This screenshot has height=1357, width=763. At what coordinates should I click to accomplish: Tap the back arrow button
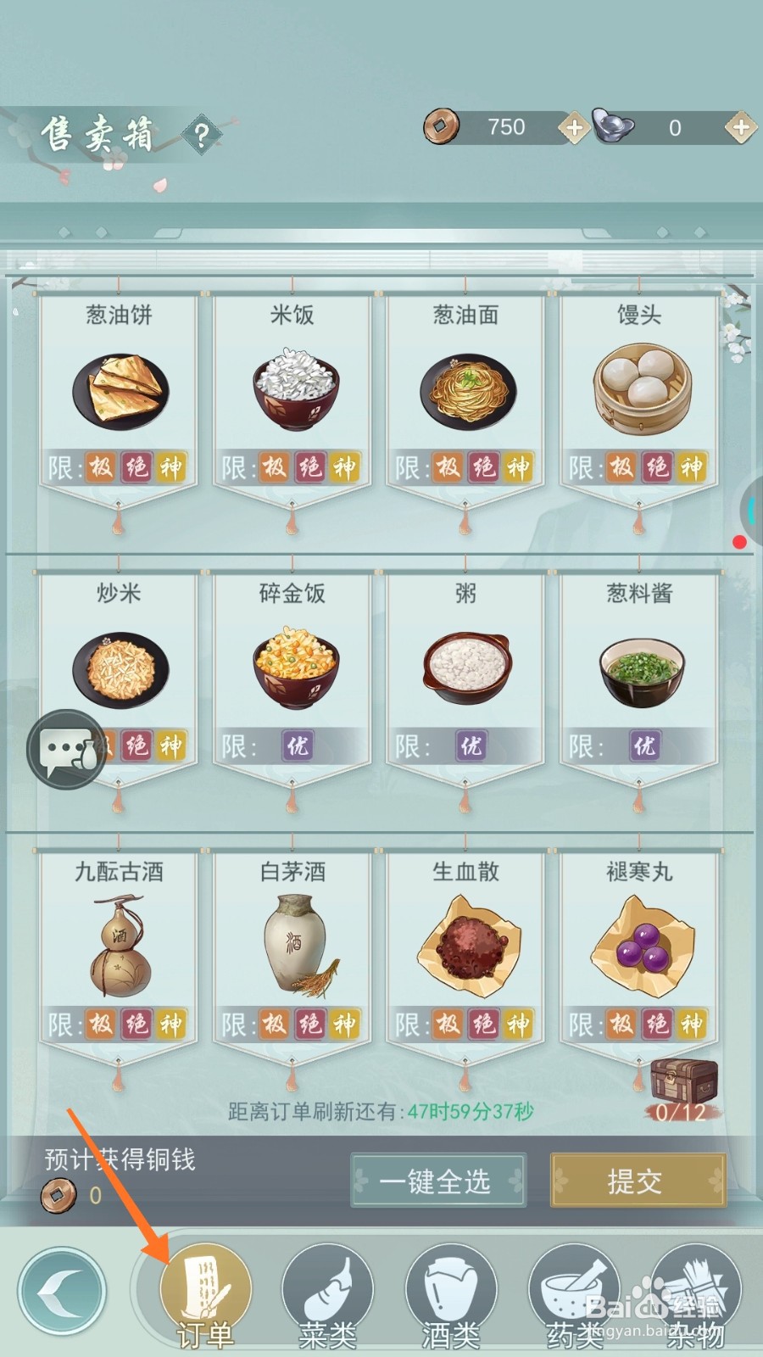[x=62, y=1292]
